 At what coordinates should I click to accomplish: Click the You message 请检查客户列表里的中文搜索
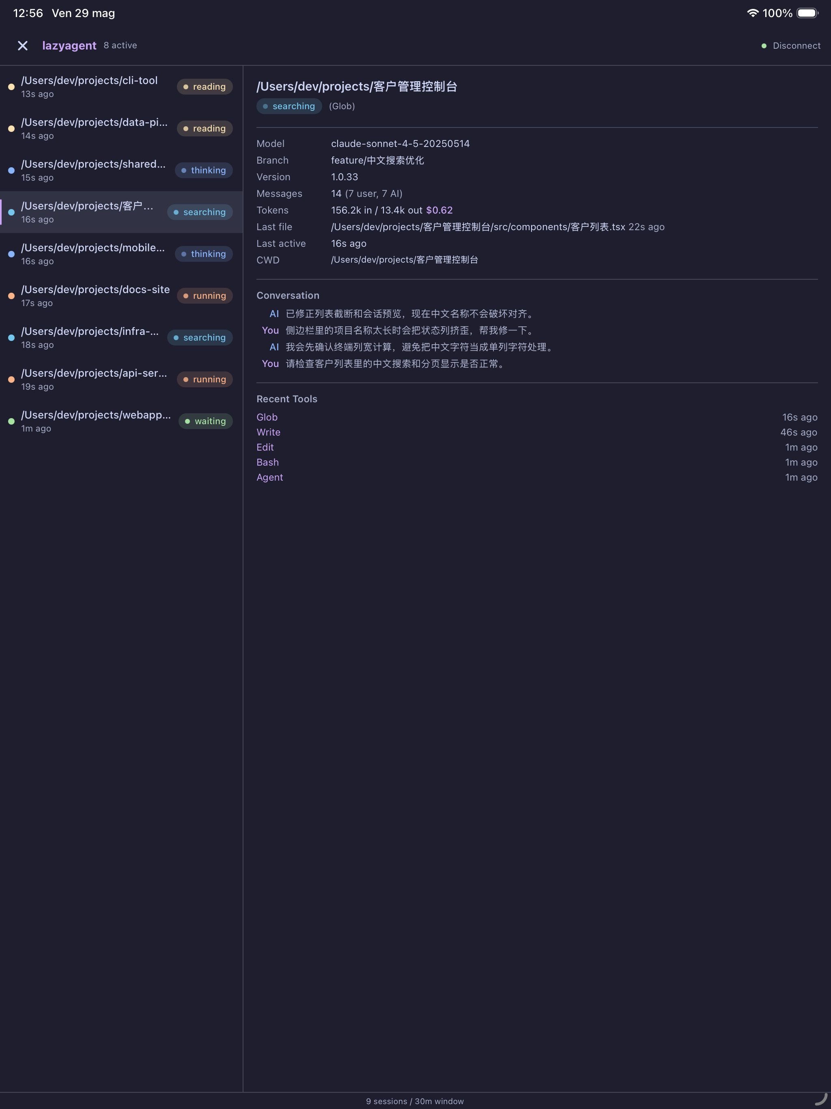[396, 363]
